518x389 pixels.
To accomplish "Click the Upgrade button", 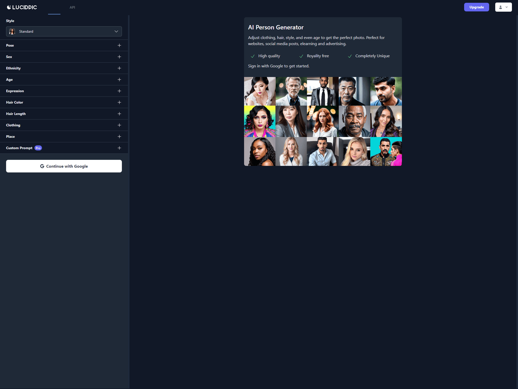I will tap(477, 7).
